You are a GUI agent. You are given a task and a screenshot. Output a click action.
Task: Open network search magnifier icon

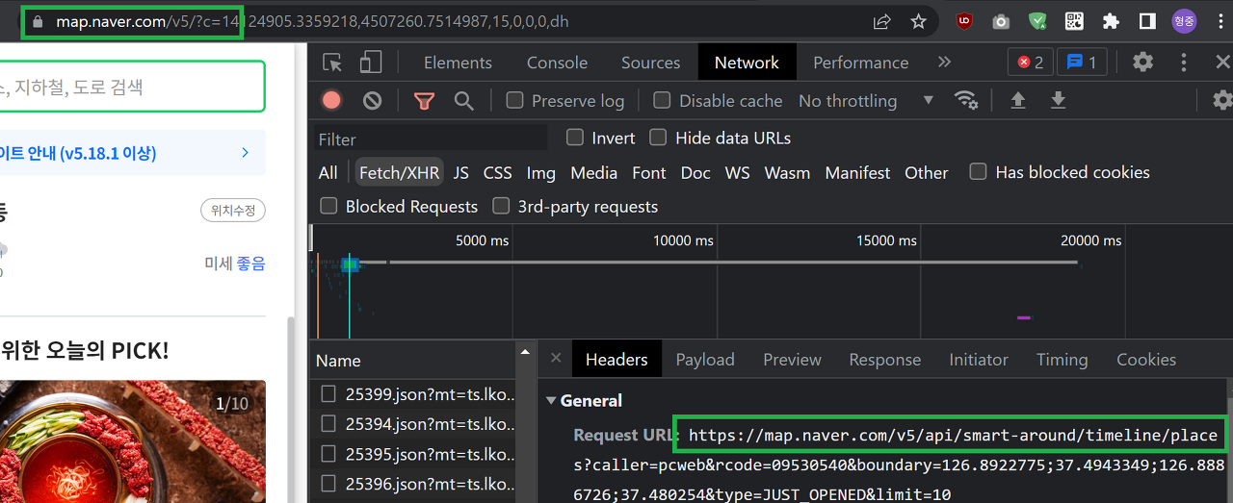[x=463, y=100]
